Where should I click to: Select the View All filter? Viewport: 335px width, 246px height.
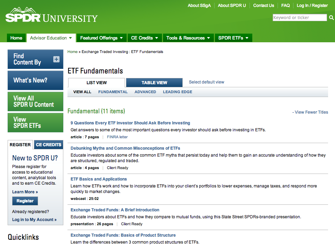[x=82, y=92]
